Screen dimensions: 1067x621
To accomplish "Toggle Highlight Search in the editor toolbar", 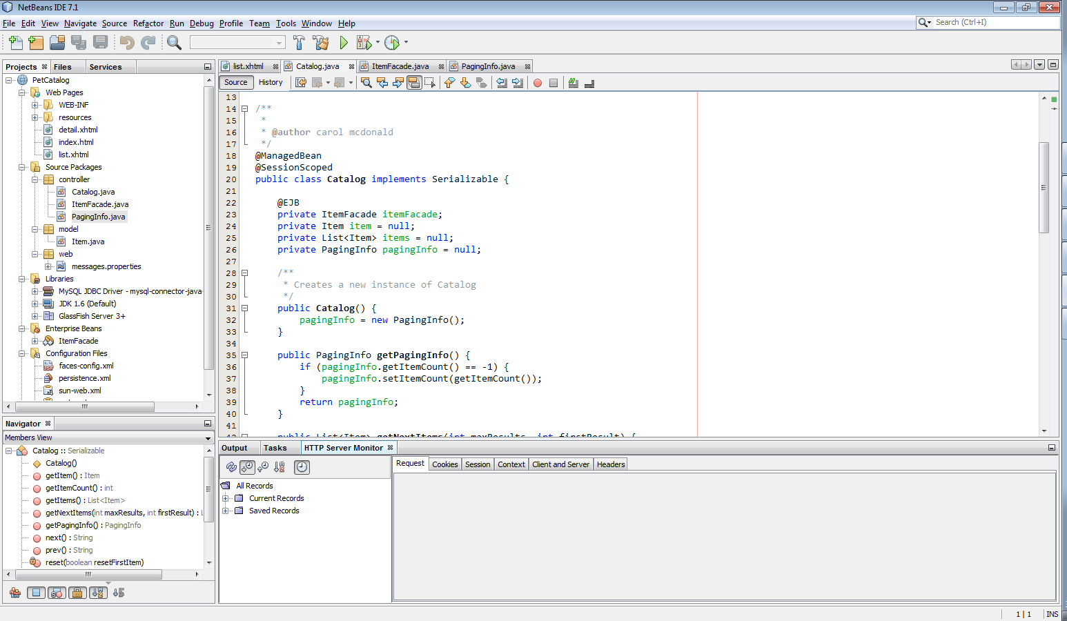I will pos(414,83).
